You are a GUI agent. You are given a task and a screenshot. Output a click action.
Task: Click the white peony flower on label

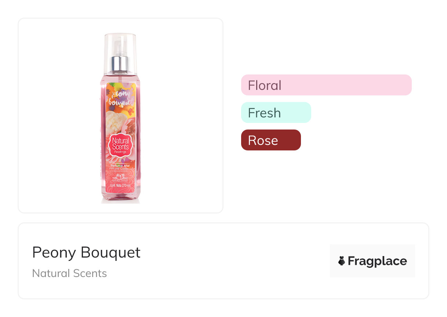[118, 119]
